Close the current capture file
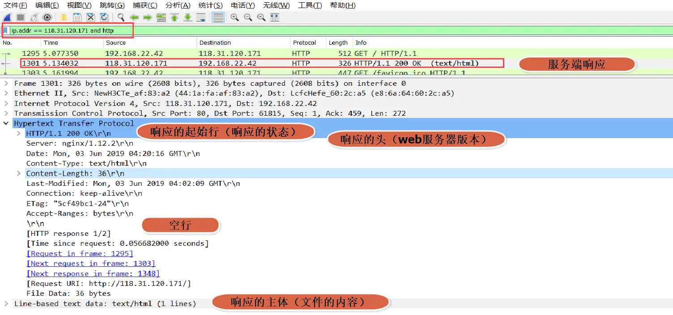Image resolution: width=673 pixels, height=315 pixels. click(x=91, y=17)
